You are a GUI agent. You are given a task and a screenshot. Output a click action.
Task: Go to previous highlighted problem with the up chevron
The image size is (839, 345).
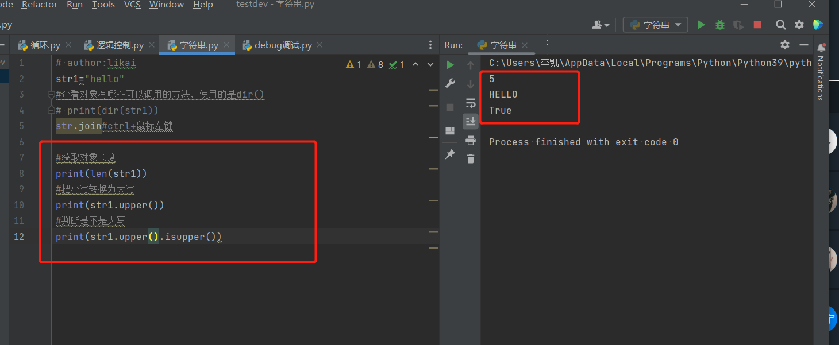click(x=415, y=65)
